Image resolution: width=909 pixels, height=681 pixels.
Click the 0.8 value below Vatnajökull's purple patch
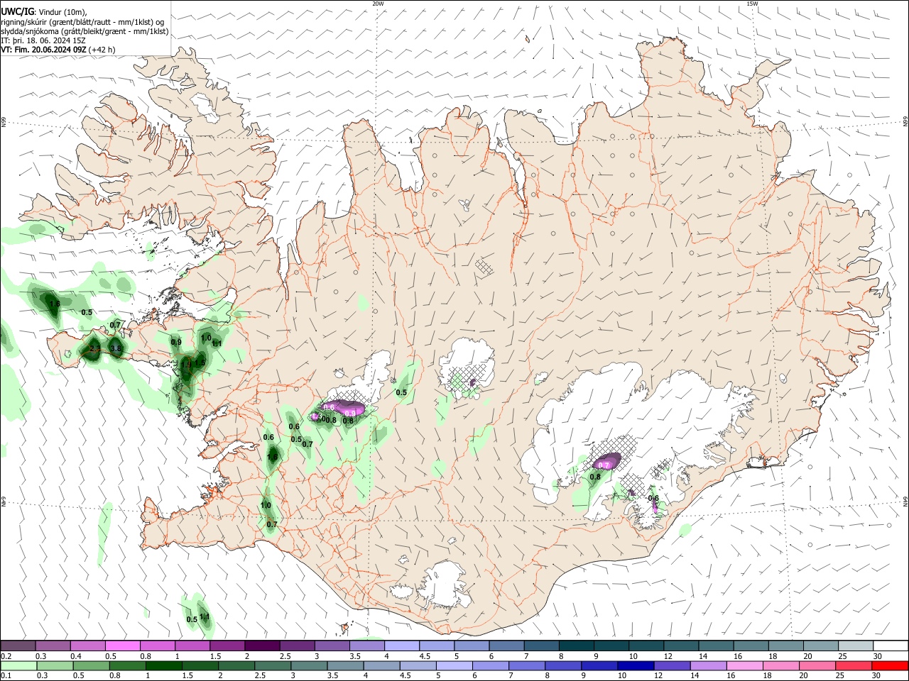[595, 477]
